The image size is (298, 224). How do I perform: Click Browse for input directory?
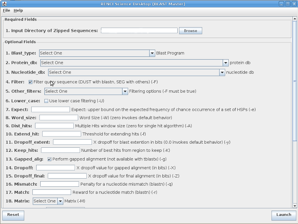[190, 31]
